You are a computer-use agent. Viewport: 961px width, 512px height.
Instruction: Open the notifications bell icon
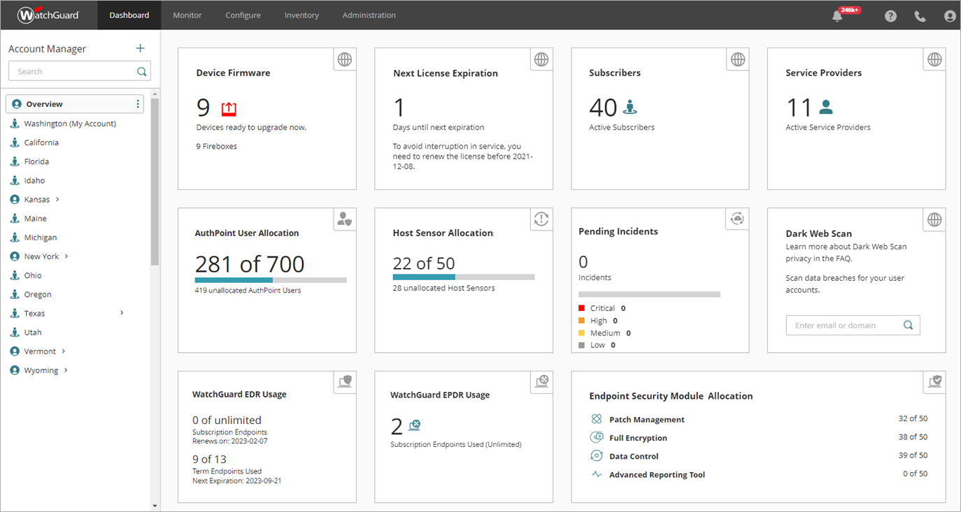[x=837, y=16]
